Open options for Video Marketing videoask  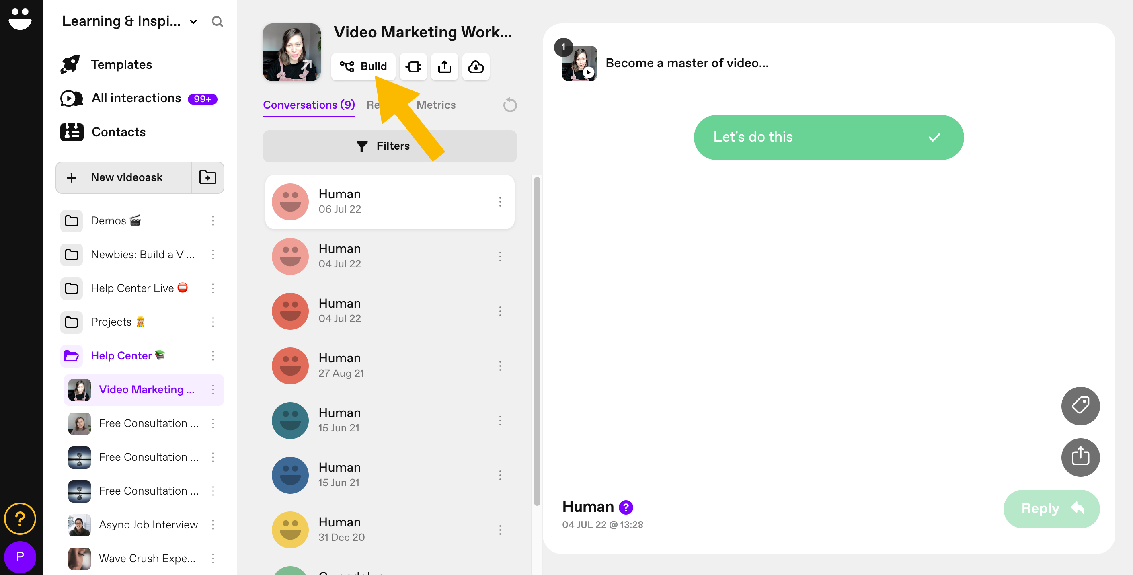tap(213, 390)
